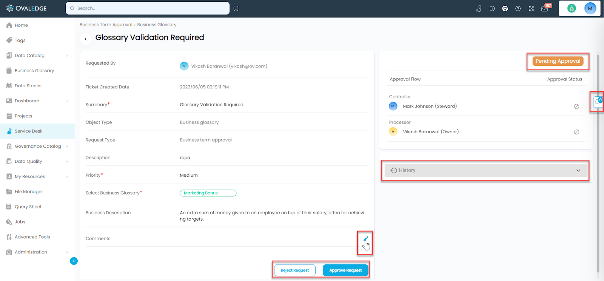604x281 pixels.
Task: Toggle fullscreen with the expand arrows icon
Action: pos(531,8)
